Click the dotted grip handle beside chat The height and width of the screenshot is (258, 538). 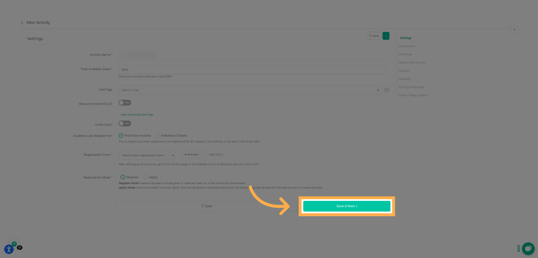[x=518, y=248]
